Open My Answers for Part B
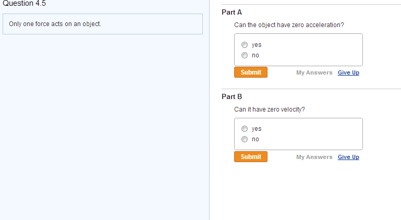 point(314,157)
